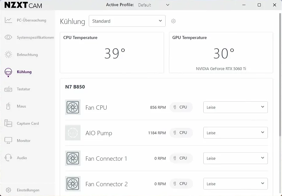Screen dimensions: 282x196
Task: Click the Systemspezifikationen eye icon
Action: (x=8, y=37)
